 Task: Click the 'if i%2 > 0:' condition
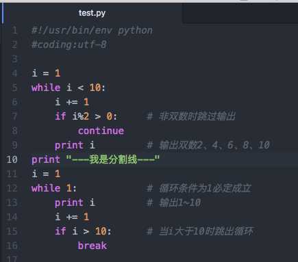click(86, 116)
